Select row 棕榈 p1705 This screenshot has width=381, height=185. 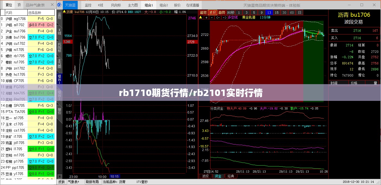(x=27, y=161)
